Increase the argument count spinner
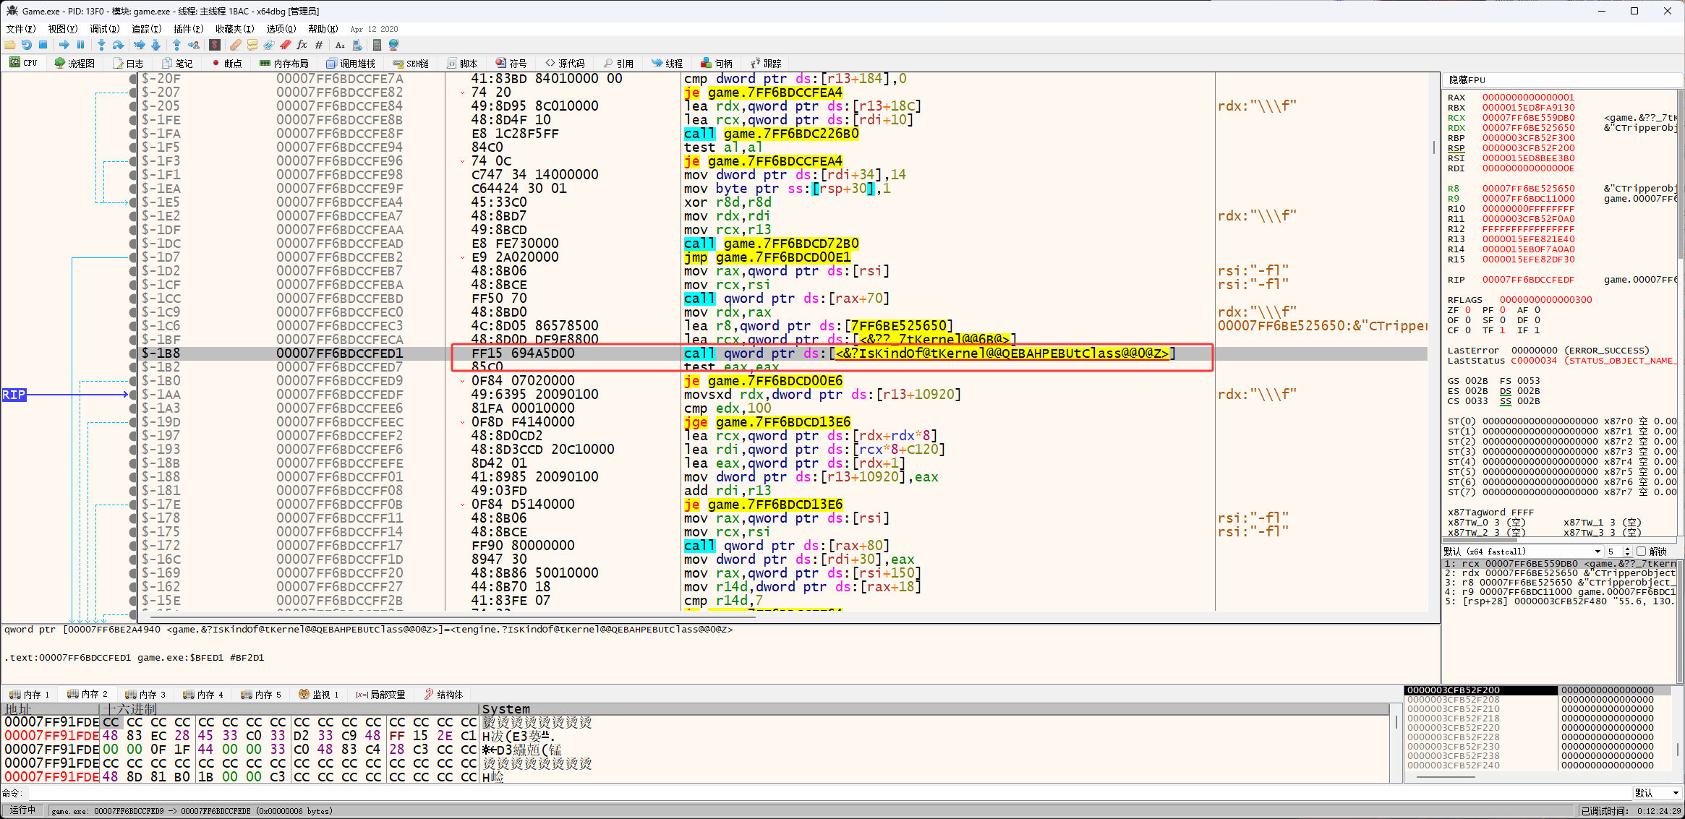This screenshot has width=1685, height=819. click(x=1627, y=549)
